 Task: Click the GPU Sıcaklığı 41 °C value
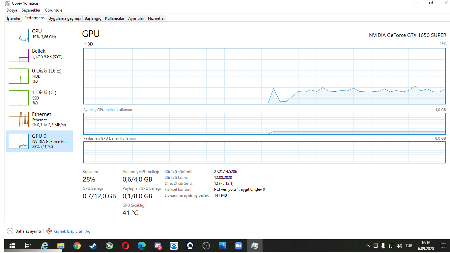[x=130, y=213]
